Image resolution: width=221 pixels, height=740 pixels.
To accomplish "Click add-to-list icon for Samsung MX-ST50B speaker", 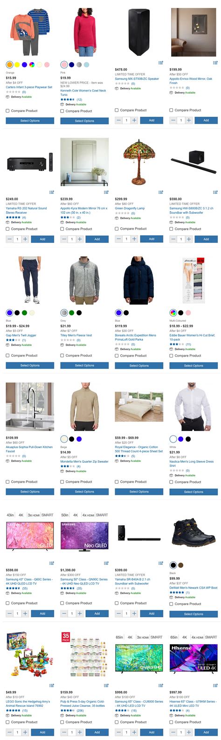I will point(161,63).
